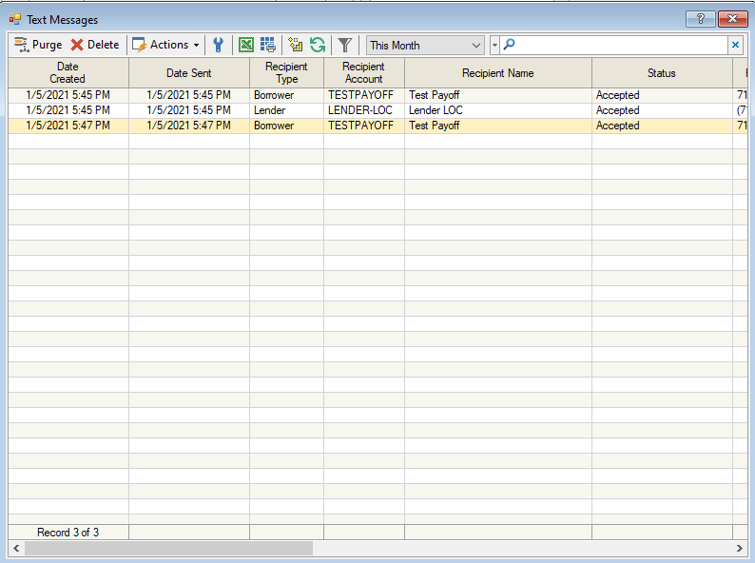Click the scroll left arrow
This screenshot has height=563, width=755.
16,548
